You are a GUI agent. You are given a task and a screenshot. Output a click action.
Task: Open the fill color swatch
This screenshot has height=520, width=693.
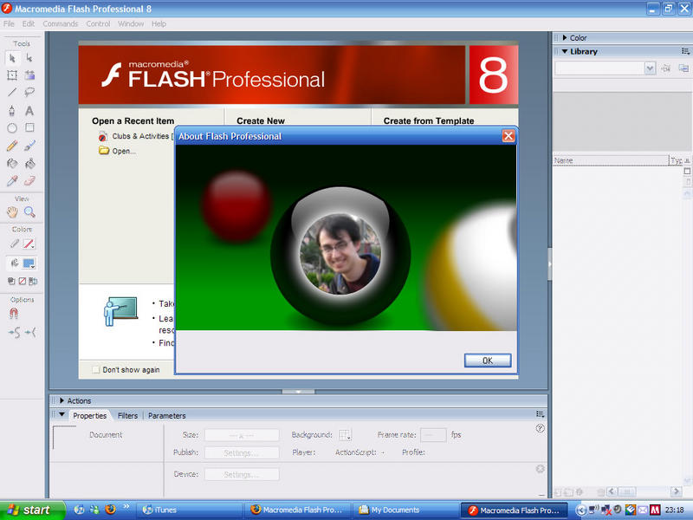click(x=29, y=263)
